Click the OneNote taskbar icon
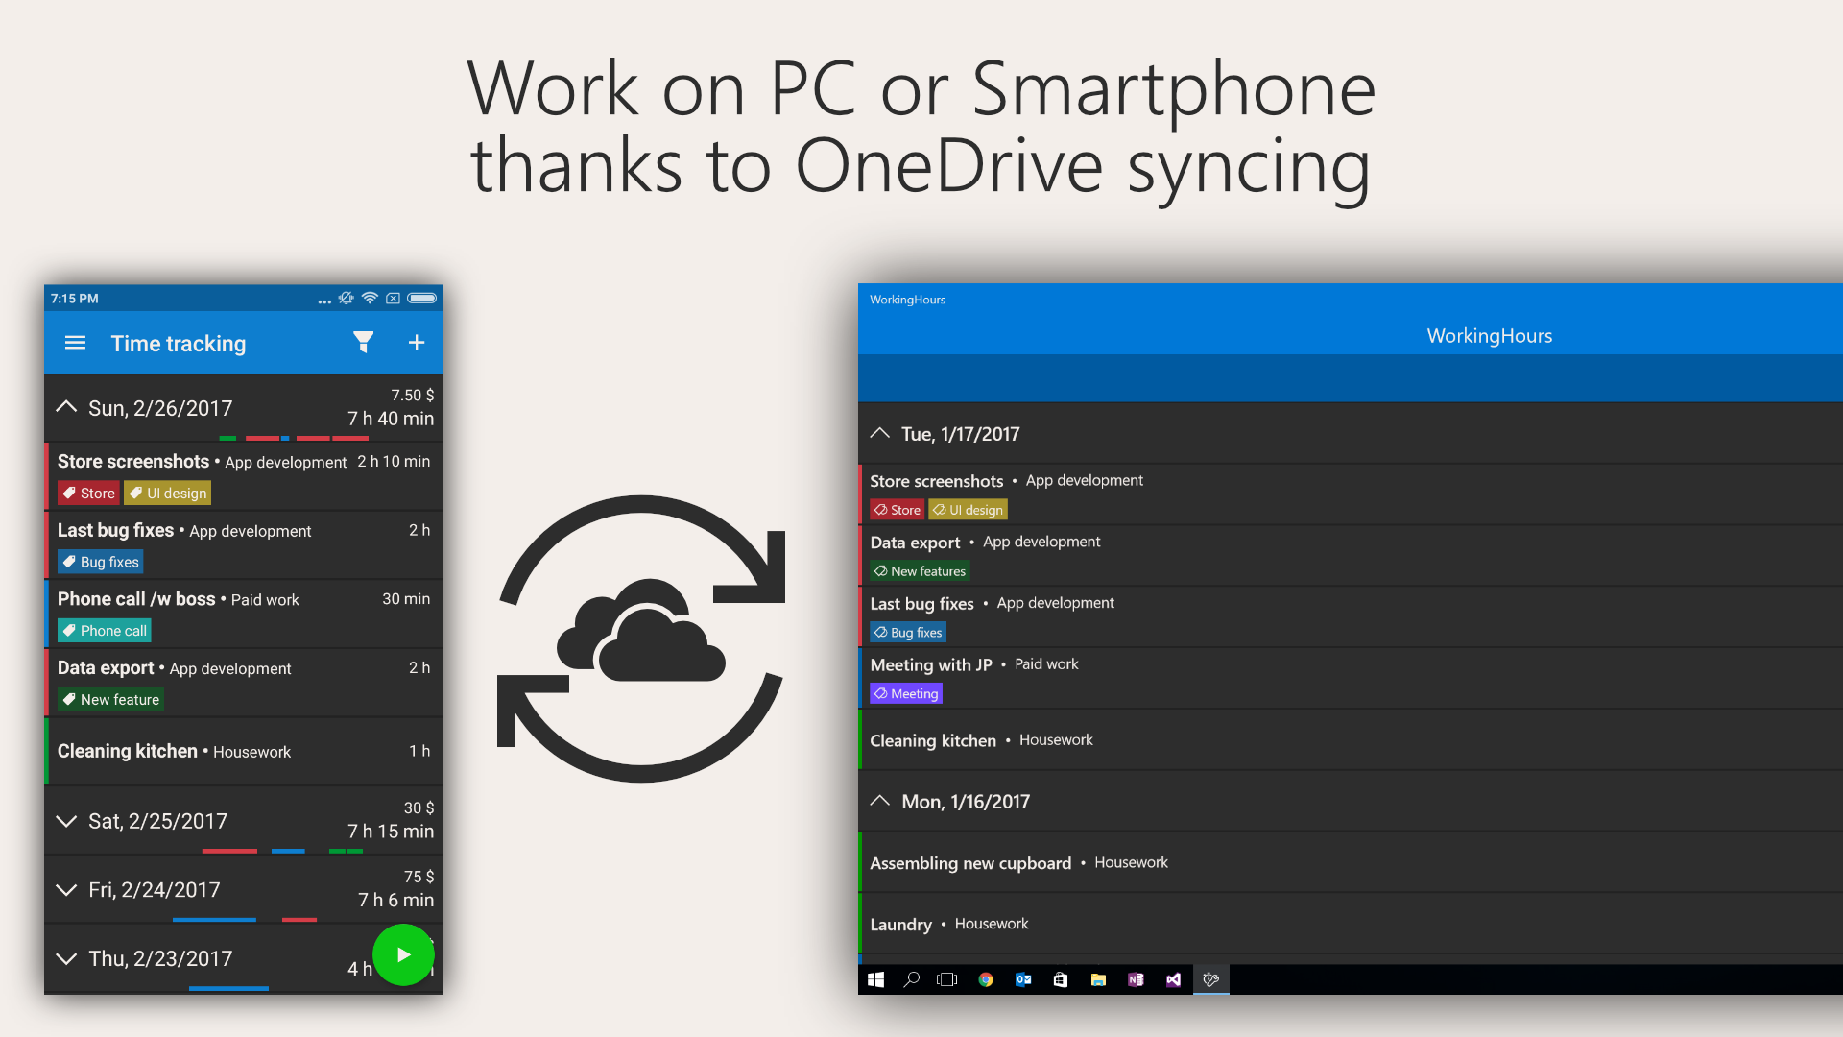This screenshot has height=1037, width=1843. point(1136,979)
